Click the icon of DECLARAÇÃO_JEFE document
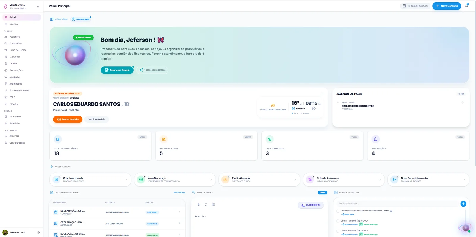Screen dimensions: 476x237 (56, 212)
